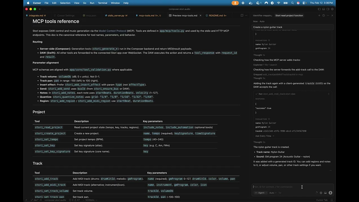
Task: Expand the 'Thought 5s' section
Action: tap(259, 78)
